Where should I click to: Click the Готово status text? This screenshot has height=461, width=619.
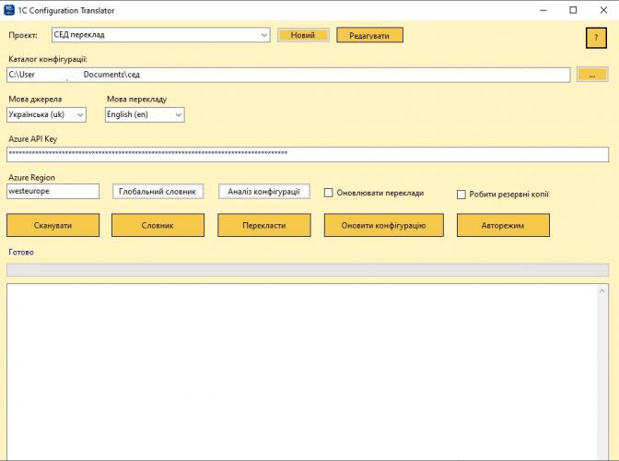tap(21, 252)
